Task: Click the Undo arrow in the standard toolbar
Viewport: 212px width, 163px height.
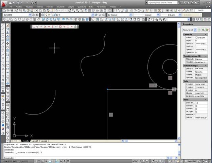Action: (57, 11)
